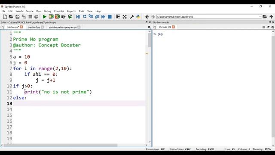Go forward with the right arrow

pos(153,17)
